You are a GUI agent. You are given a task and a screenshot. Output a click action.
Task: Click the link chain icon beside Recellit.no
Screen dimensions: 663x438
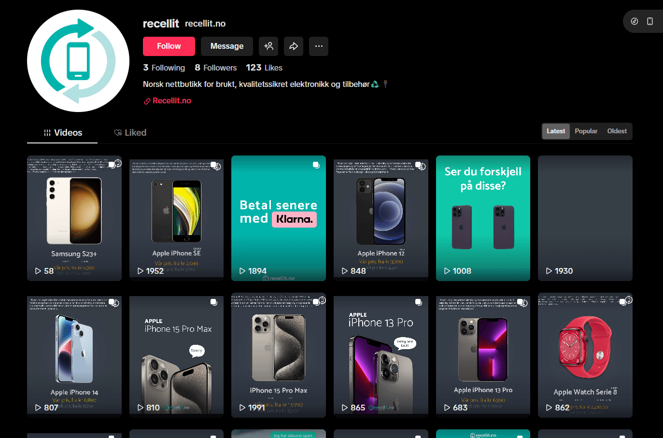147,101
